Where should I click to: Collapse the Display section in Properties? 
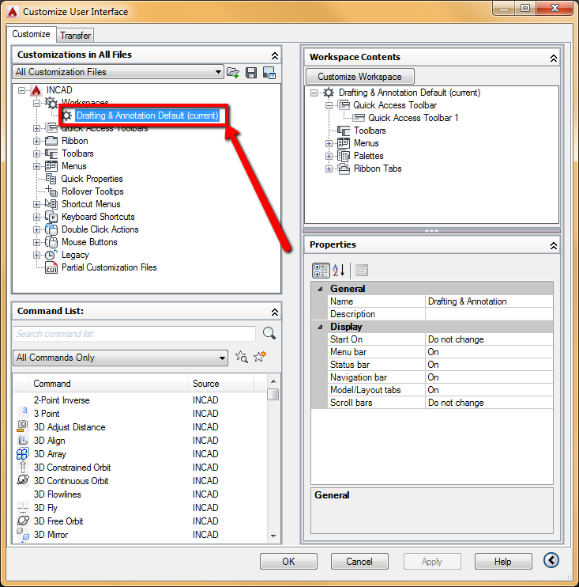pyautogui.click(x=321, y=327)
